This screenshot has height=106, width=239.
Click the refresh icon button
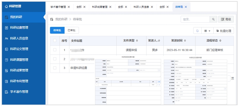click(x=197, y=31)
